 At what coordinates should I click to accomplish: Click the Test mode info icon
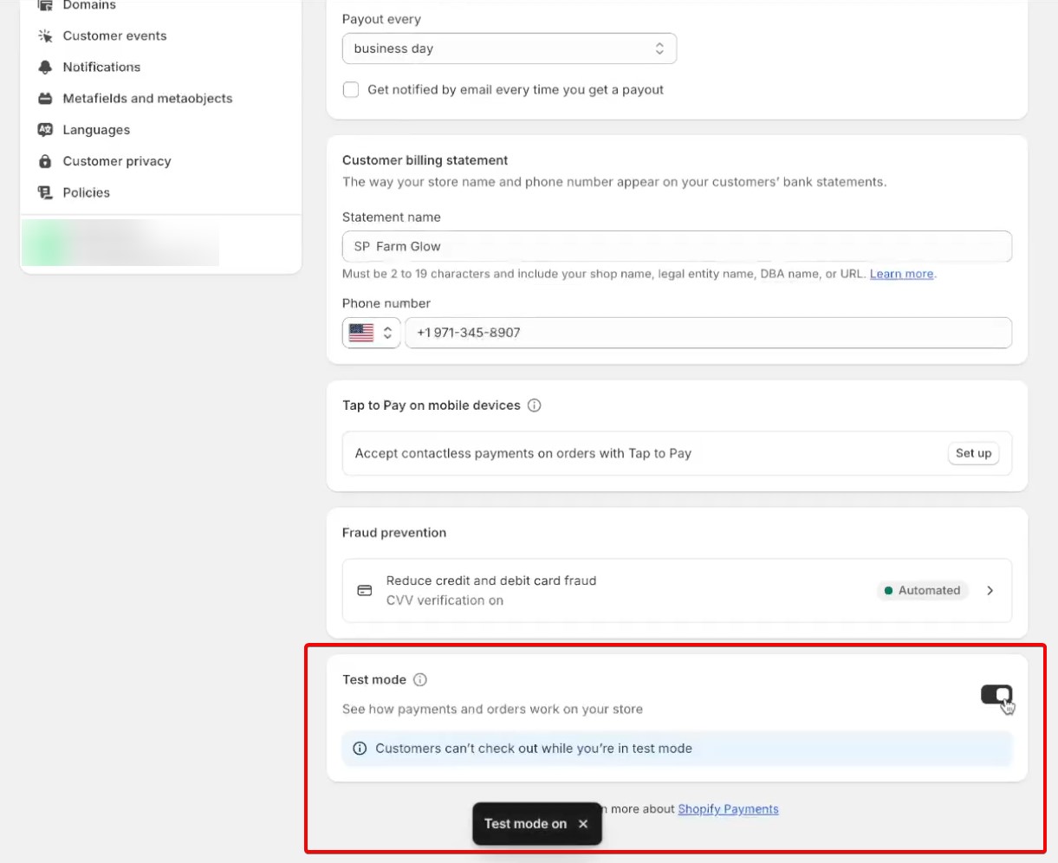419,679
